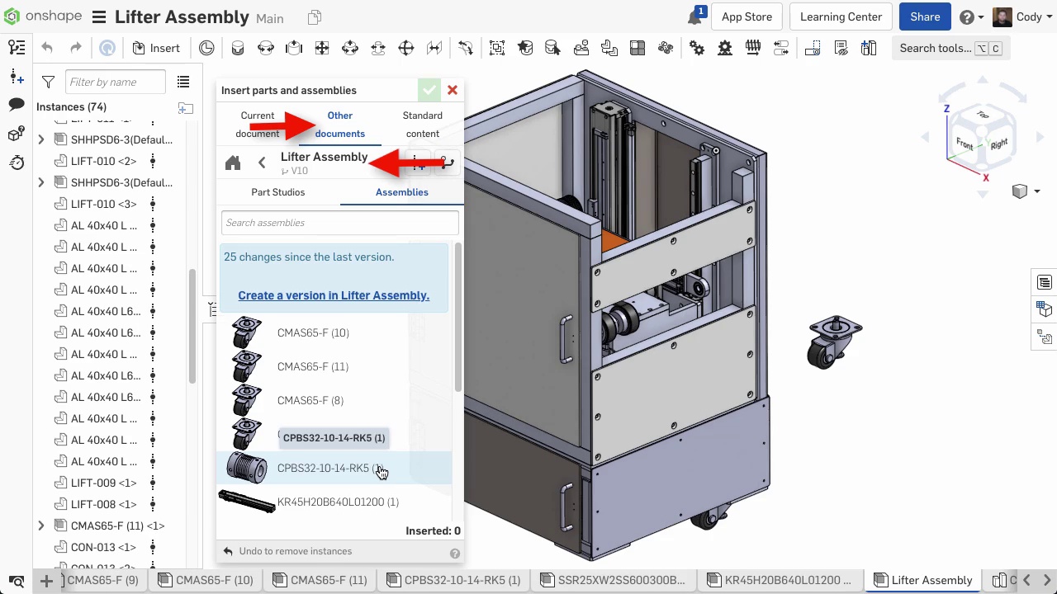Select the Tangent mate tool
The height and width of the screenshot is (594, 1057).
click(466, 48)
